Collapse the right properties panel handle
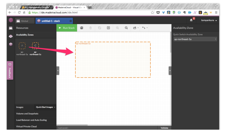This screenshot has height=140, width=226. click(170, 71)
